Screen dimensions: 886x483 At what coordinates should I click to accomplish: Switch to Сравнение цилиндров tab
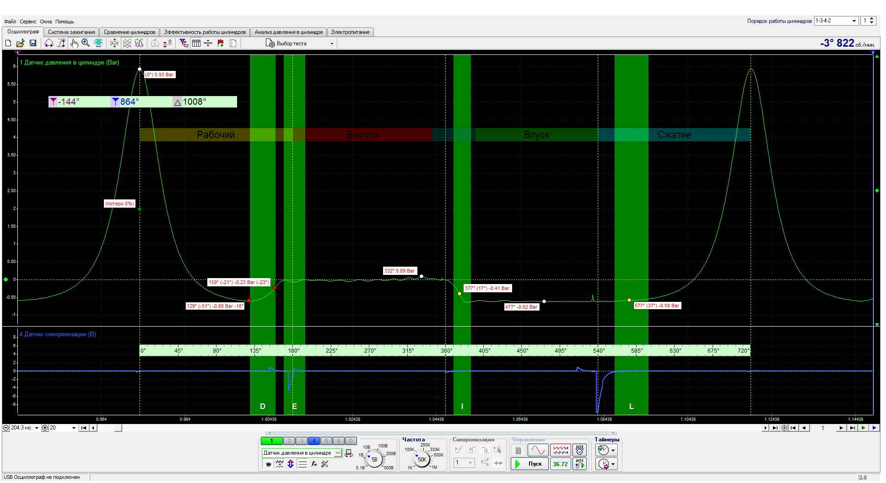[130, 32]
